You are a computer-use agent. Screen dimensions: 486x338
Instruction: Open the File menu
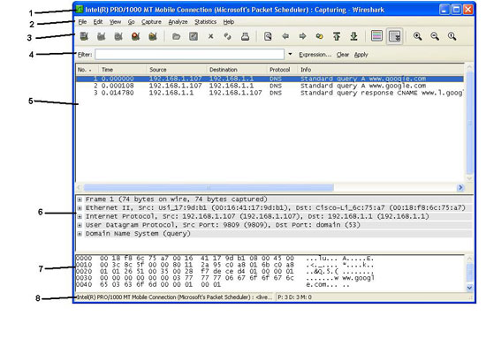[x=82, y=22]
